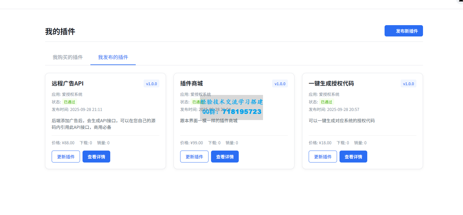
Task: Click the v1.0.0 badge on 远程广告API
Action: coord(151,84)
